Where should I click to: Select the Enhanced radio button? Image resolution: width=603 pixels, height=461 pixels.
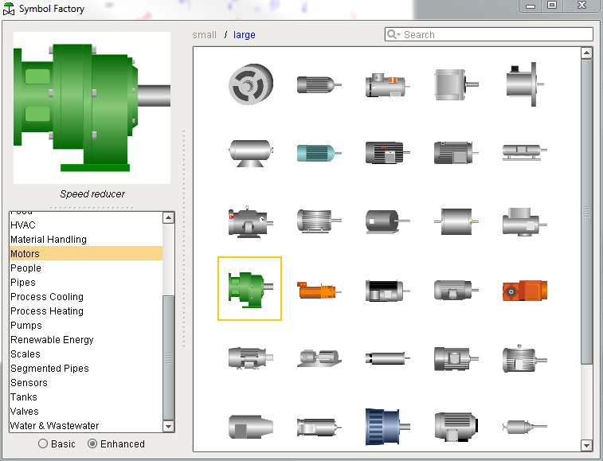(x=92, y=443)
